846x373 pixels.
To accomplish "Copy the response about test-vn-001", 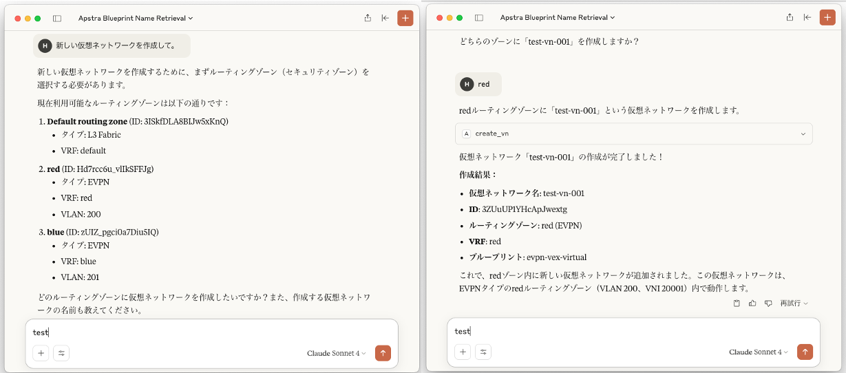I will pyautogui.click(x=737, y=303).
